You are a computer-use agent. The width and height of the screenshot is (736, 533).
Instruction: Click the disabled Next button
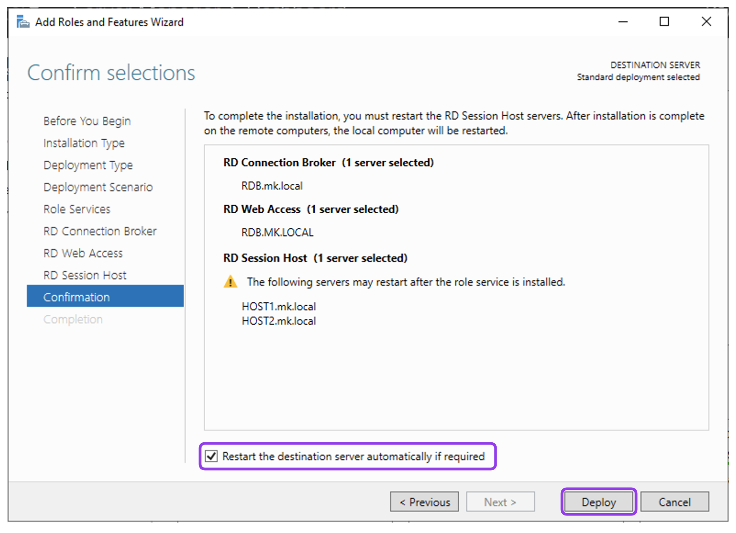click(500, 502)
